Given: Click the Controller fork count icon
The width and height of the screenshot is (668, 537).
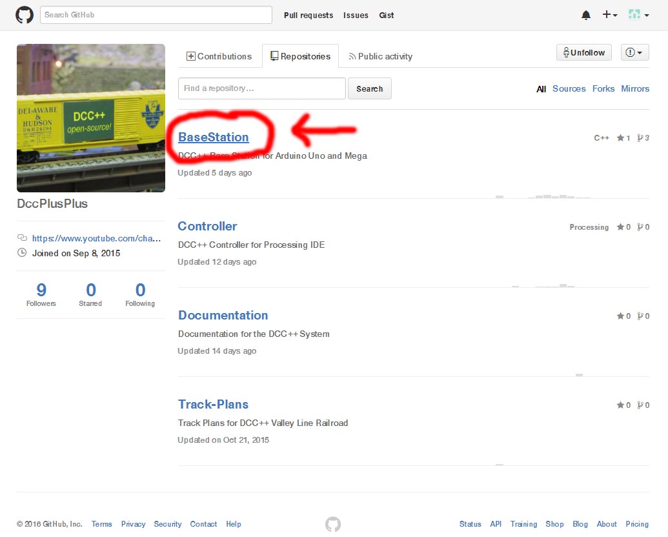Looking at the screenshot, I should pyautogui.click(x=643, y=227).
